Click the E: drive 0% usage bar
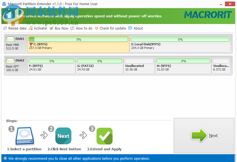Image resolution: width=237 pixels, height=162 pixels. coord(180,39)
